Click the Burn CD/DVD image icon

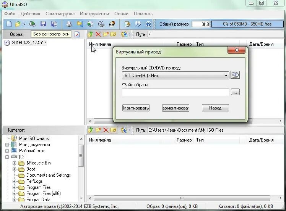click(x=112, y=24)
